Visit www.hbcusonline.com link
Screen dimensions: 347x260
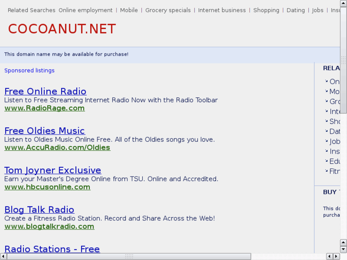[x=47, y=187]
